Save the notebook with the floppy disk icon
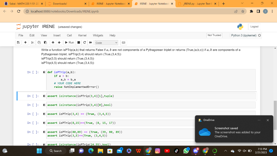Viewport: 277px width, 156px height. [18, 43]
